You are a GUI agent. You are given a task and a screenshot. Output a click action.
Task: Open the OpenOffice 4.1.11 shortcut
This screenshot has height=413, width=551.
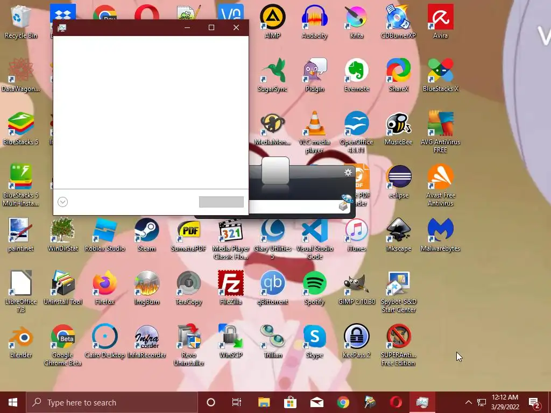point(356,132)
